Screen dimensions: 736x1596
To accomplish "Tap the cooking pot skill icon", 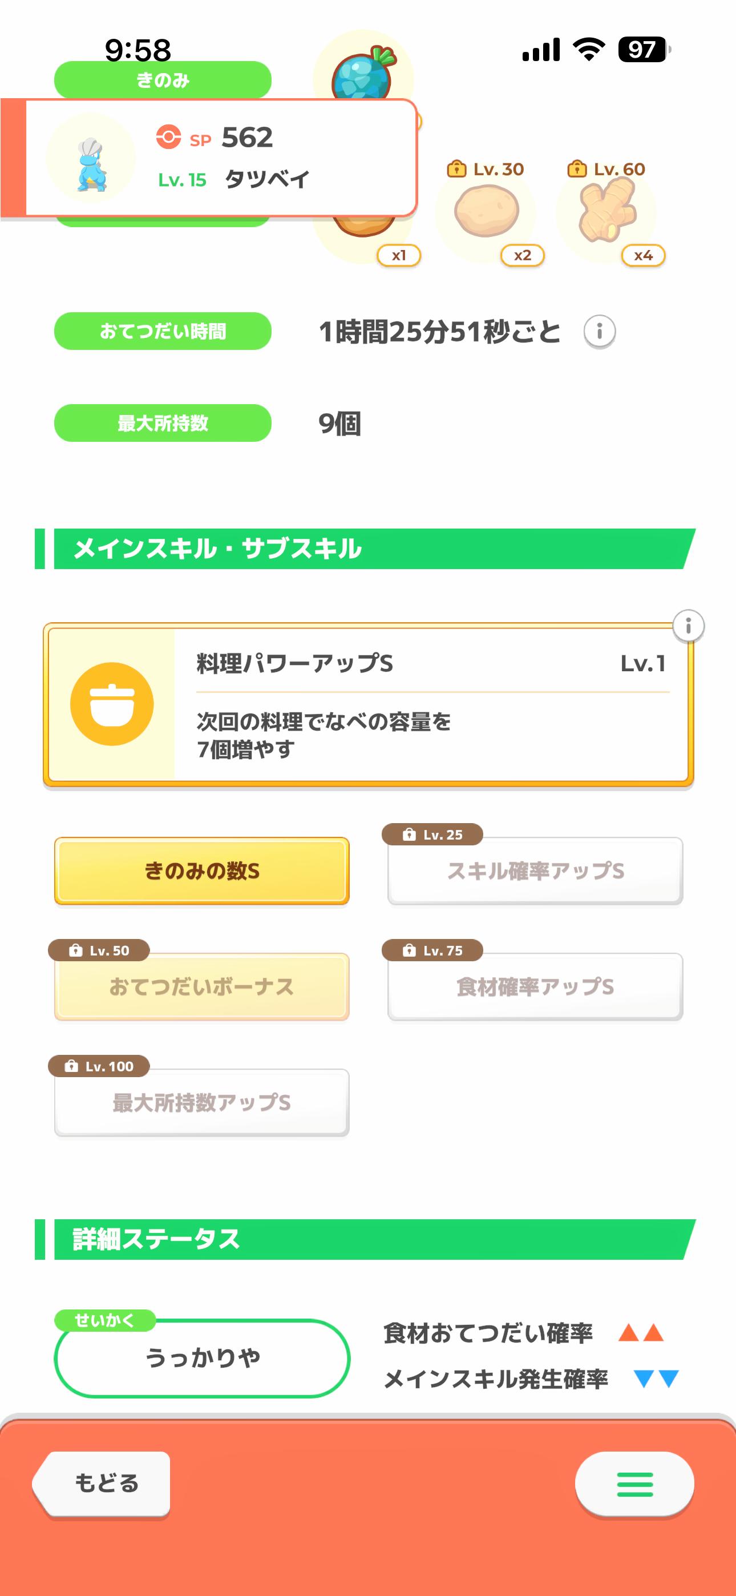I will coord(112,704).
